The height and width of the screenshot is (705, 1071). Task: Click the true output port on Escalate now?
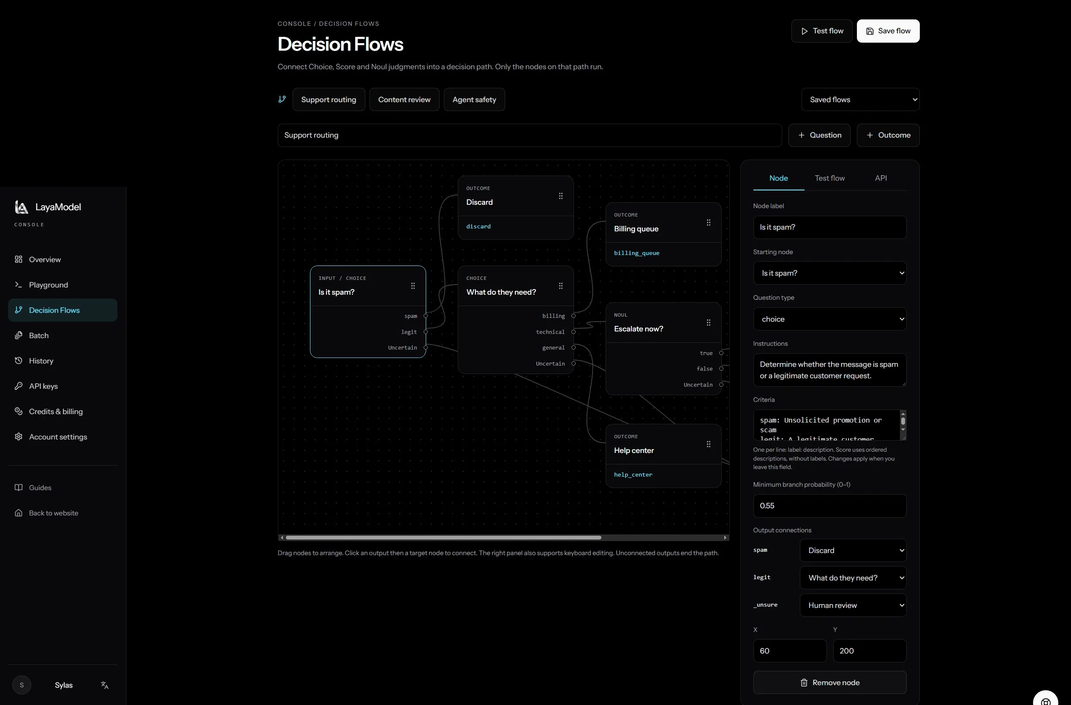point(721,353)
